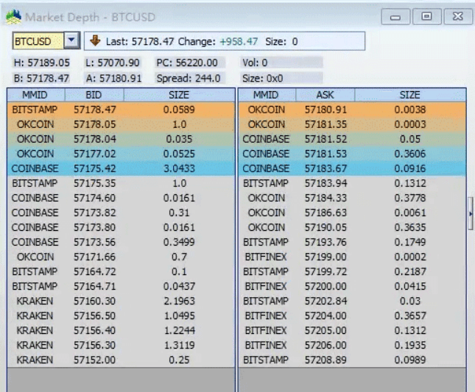Click ask price 57183.94
Screen dimensions: 475x392
(x=326, y=183)
